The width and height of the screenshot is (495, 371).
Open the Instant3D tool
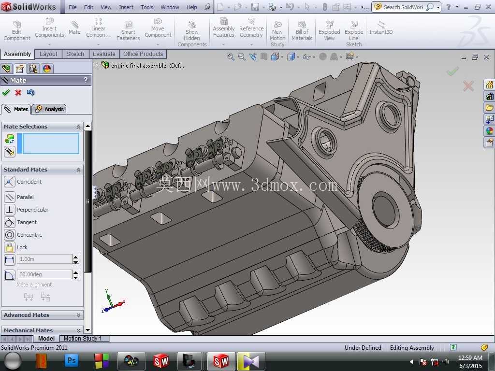coord(381,28)
